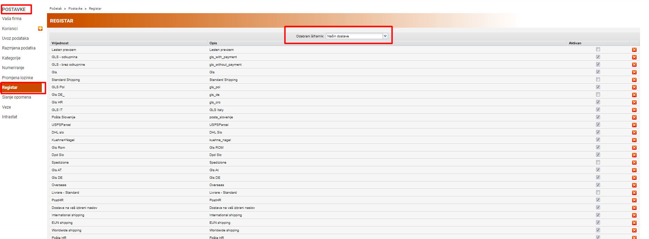Delete the Gls AT row
The image size is (649, 239).
pyautogui.click(x=634, y=170)
